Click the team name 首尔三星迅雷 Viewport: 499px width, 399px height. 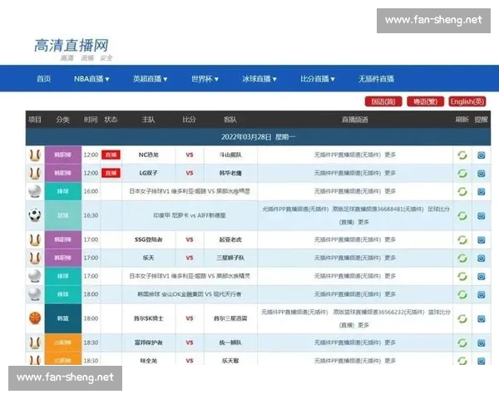click(x=230, y=318)
